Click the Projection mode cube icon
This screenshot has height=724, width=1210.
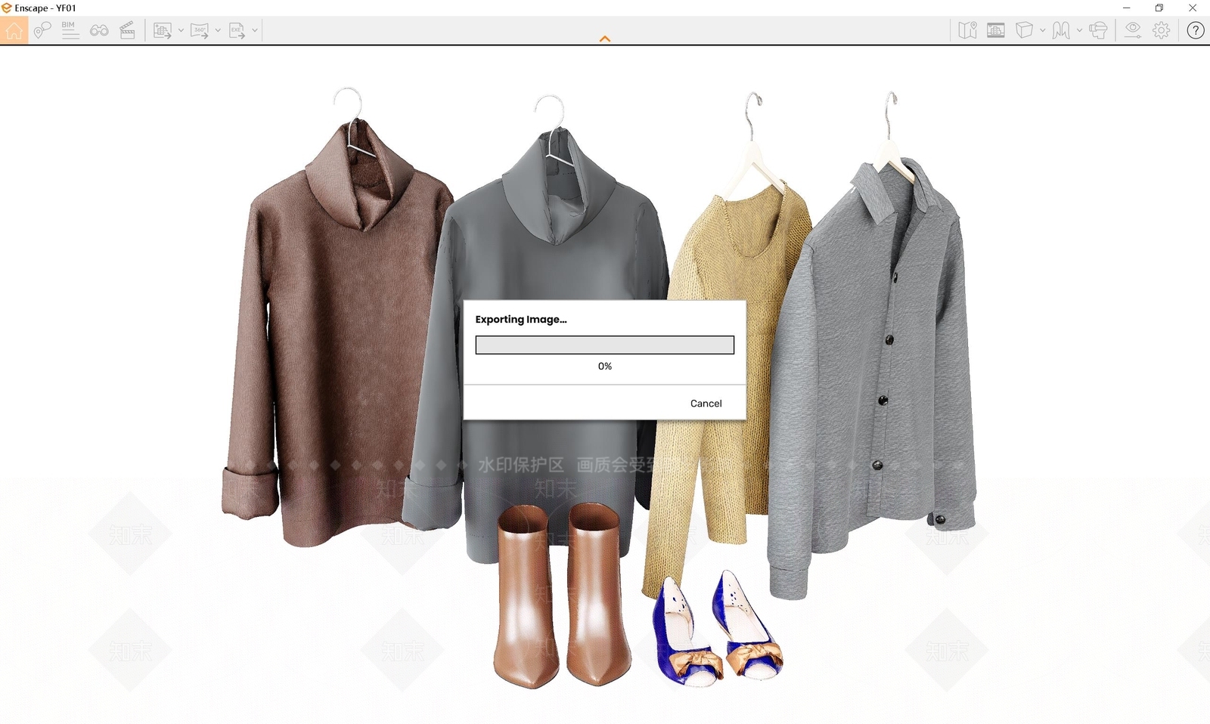1024,30
